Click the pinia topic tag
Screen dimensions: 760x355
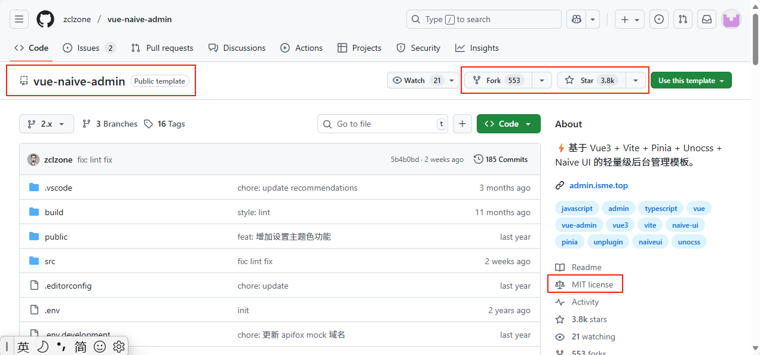pos(569,242)
